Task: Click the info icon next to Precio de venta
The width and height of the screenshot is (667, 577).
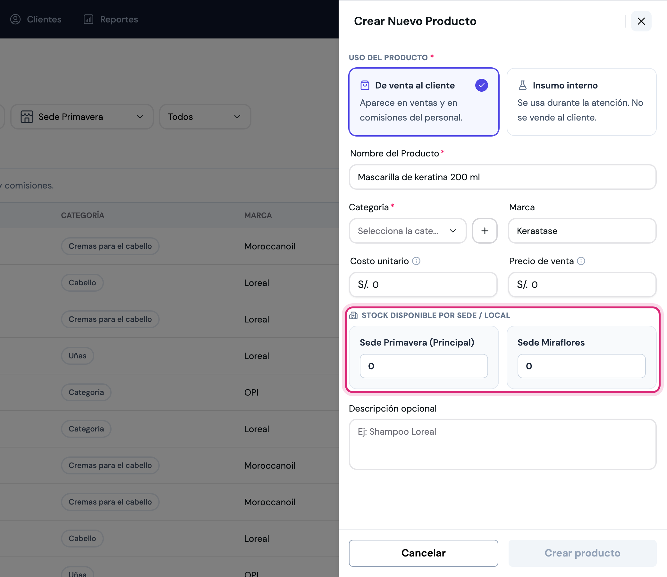Action: [x=581, y=261]
